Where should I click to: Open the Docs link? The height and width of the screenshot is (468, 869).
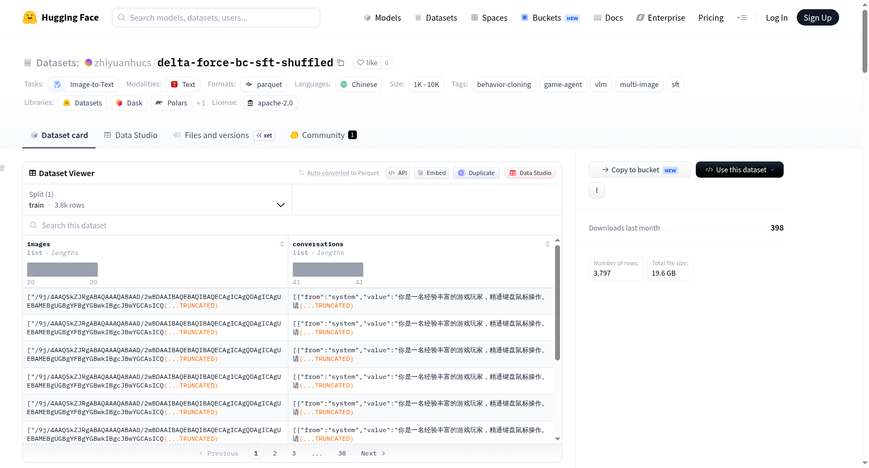[608, 18]
